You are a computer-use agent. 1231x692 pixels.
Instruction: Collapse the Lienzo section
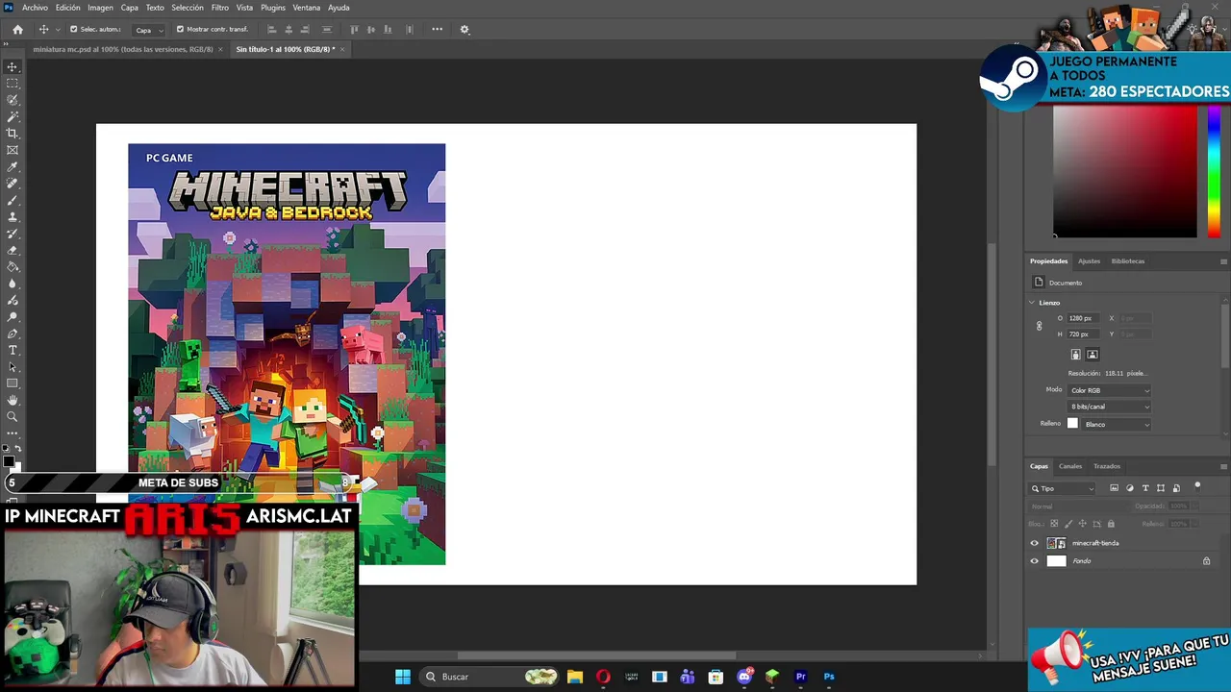(1032, 303)
